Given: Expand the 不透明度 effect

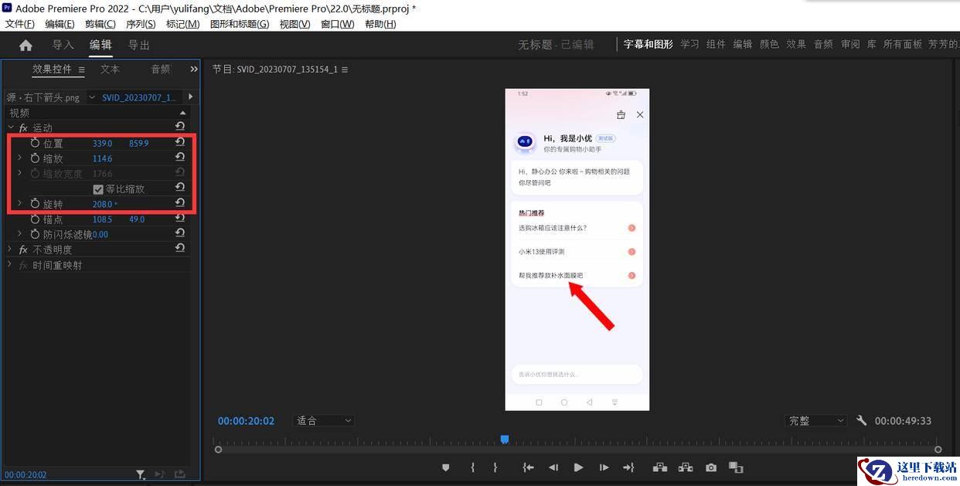Looking at the screenshot, I should (10, 249).
